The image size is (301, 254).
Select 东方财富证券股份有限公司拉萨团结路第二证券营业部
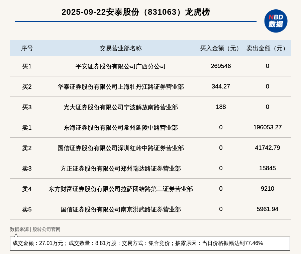point(120,189)
